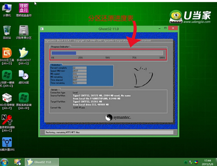The image size is (217, 166).
Task: Click the '100%' progress scale mark
Action: pos(162,58)
